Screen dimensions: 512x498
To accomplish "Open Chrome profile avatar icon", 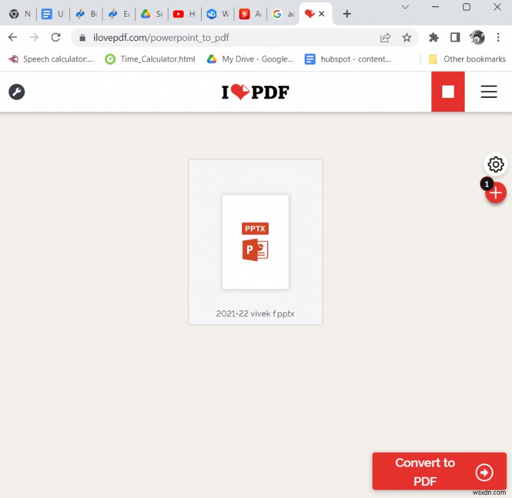I will 477,38.
